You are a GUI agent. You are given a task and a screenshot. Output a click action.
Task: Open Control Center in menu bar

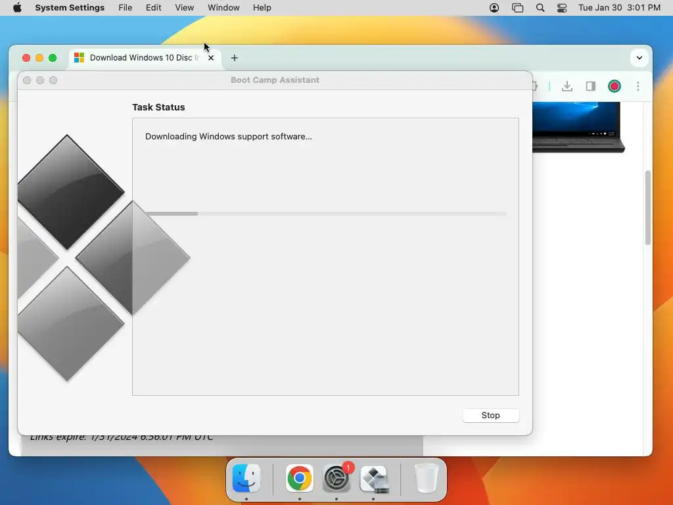click(562, 8)
